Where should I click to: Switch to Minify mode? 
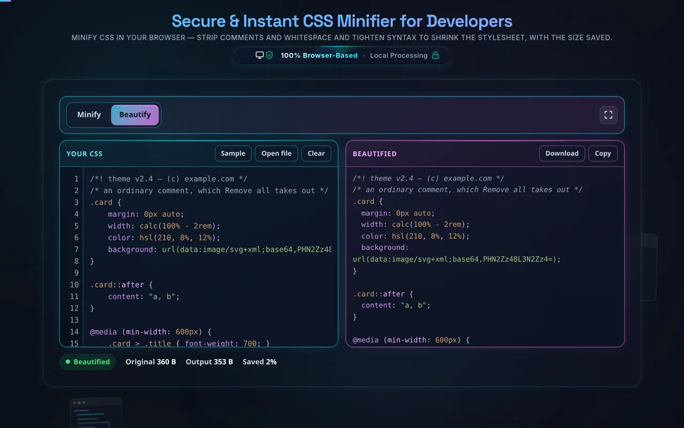[x=89, y=114]
